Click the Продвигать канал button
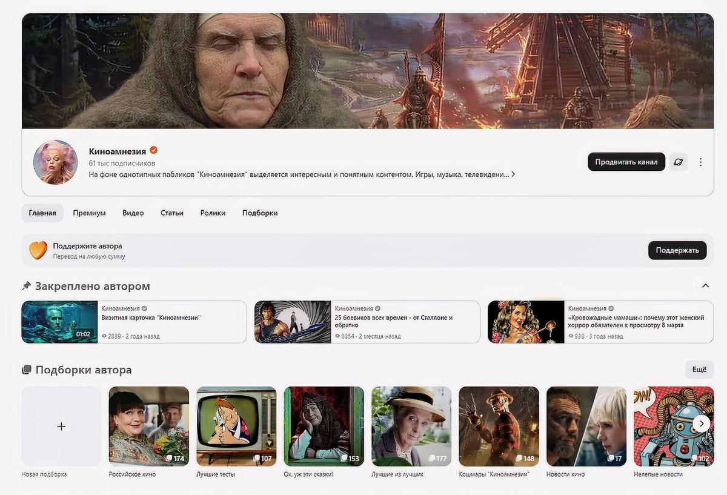This screenshot has height=495, width=727. pos(626,162)
